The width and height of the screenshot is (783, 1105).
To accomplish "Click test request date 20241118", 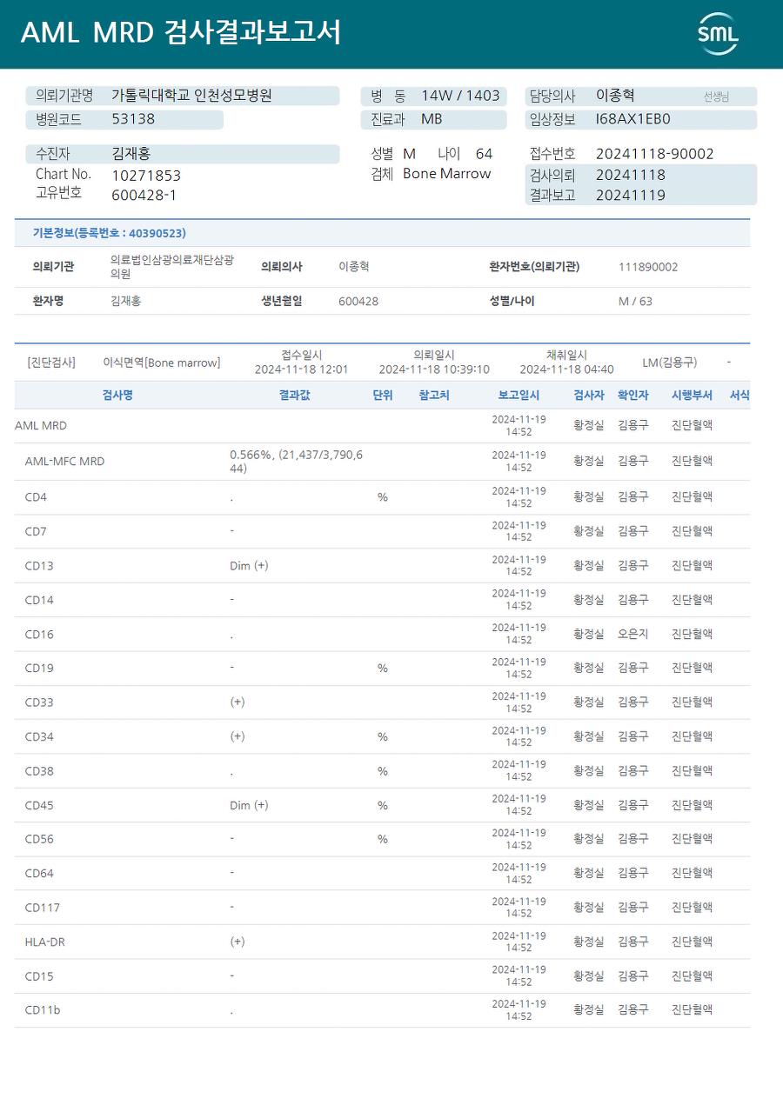I will (631, 175).
